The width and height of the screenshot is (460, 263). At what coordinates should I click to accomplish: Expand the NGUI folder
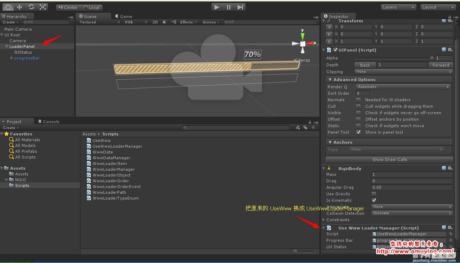(6, 179)
